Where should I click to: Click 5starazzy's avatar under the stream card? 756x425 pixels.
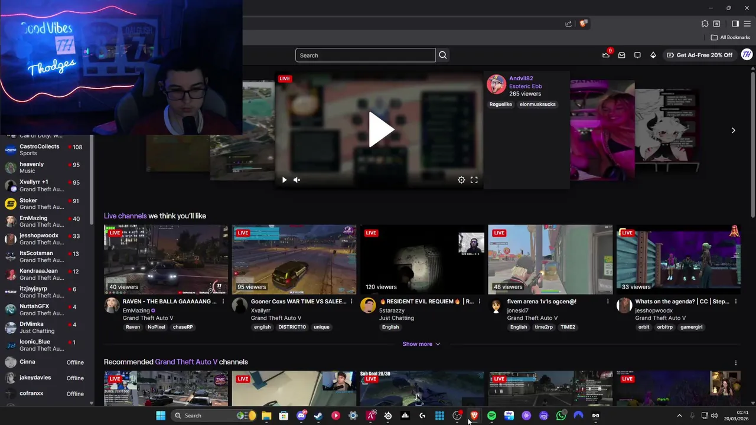click(x=368, y=305)
